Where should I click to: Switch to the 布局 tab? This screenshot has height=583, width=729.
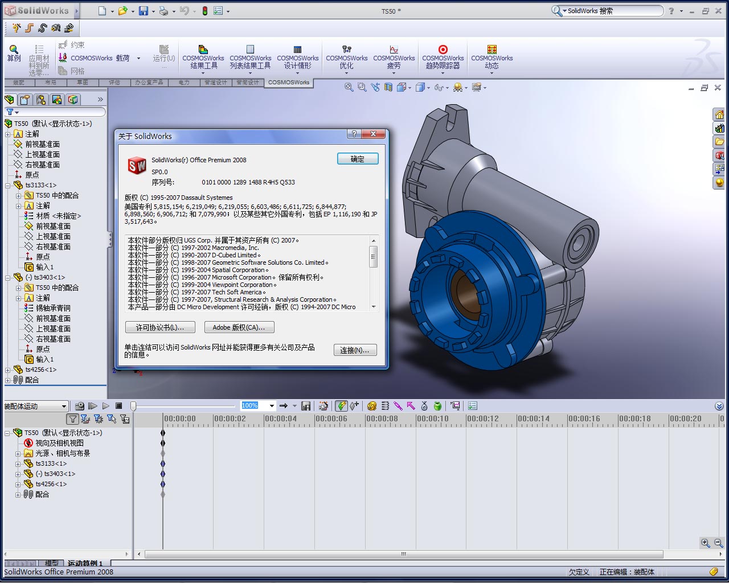51,83
